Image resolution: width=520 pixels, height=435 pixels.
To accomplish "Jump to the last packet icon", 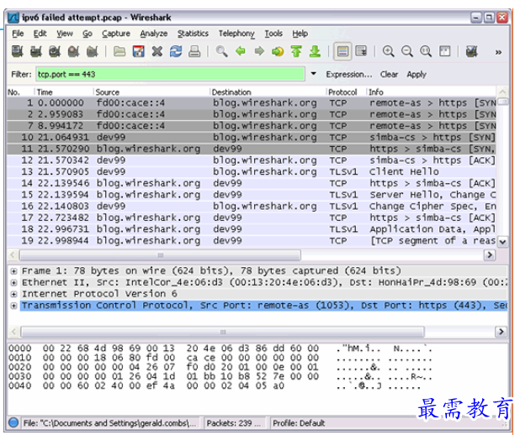I will [315, 51].
